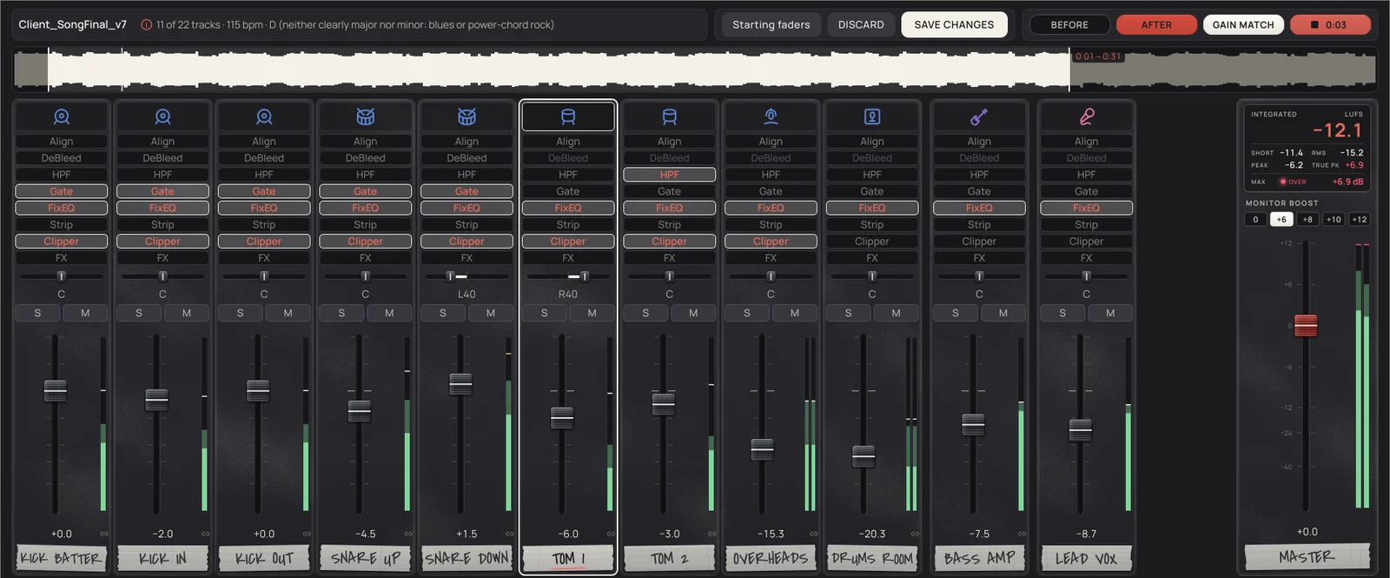The height and width of the screenshot is (578, 1390).
Task: Click the SNARE UP tape label
Action: pyautogui.click(x=366, y=558)
